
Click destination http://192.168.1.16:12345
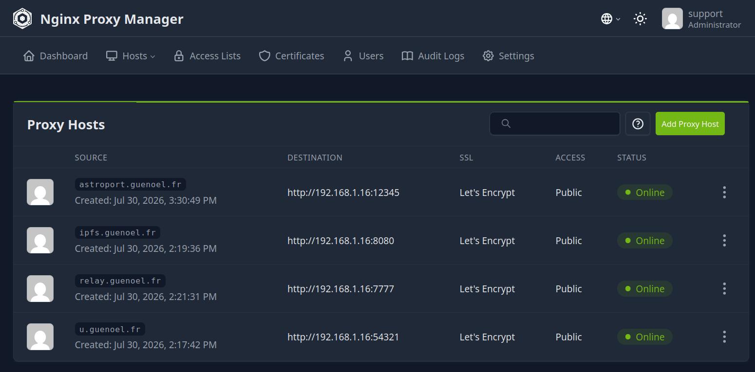[x=343, y=193]
